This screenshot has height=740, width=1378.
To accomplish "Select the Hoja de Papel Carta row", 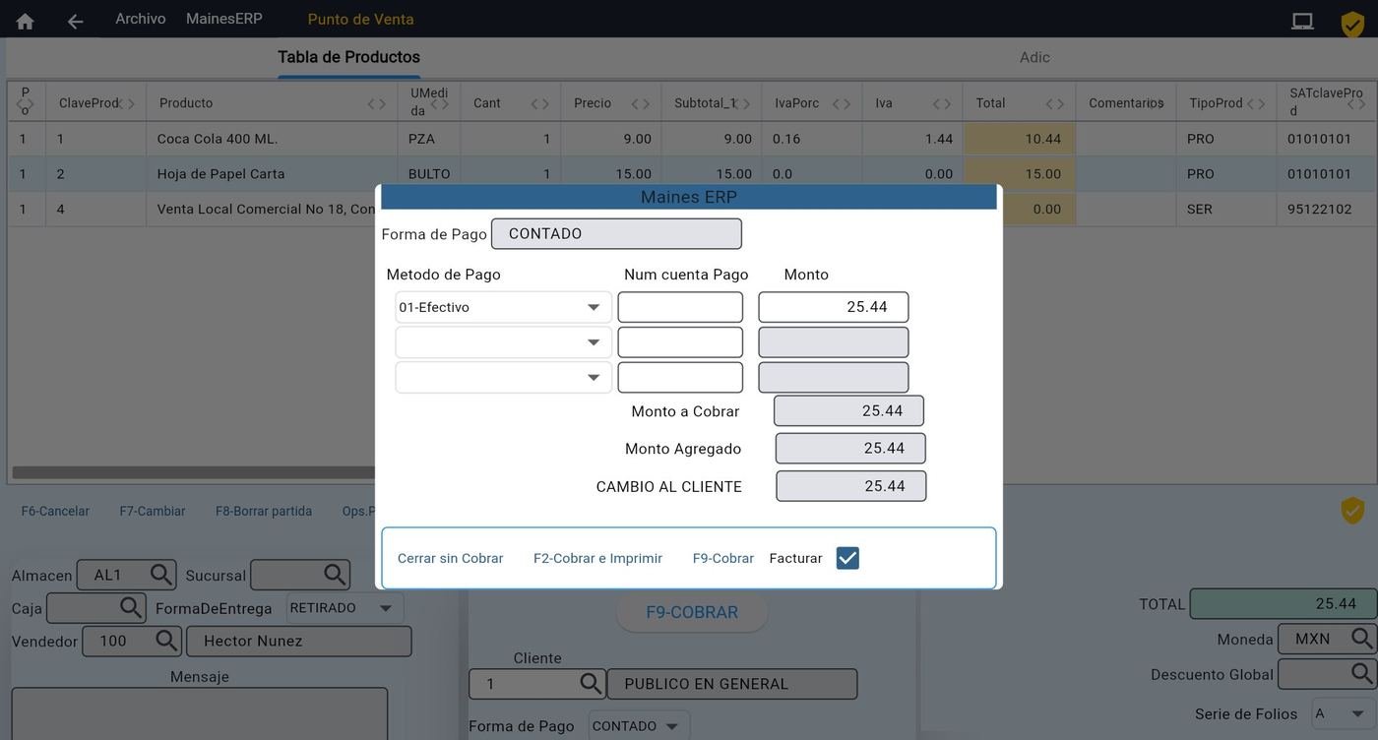I will (x=693, y=174).
